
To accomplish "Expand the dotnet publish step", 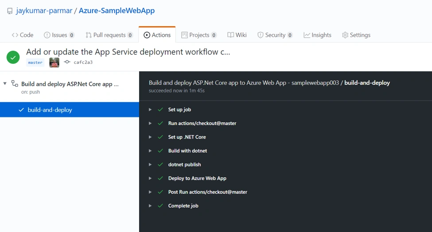I will click(150, 165).
